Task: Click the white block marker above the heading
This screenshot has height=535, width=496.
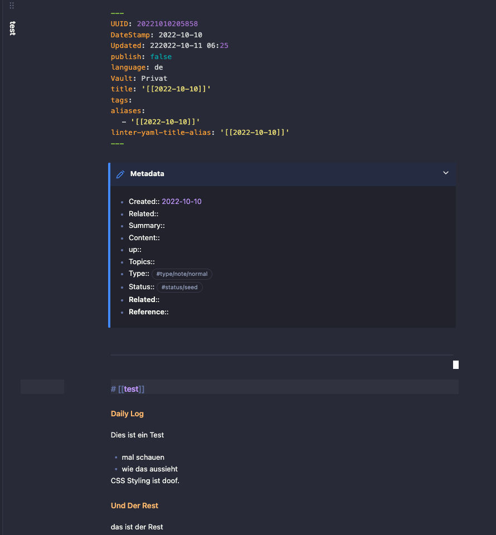Action: pyautogui.click(x=455, y=364)
